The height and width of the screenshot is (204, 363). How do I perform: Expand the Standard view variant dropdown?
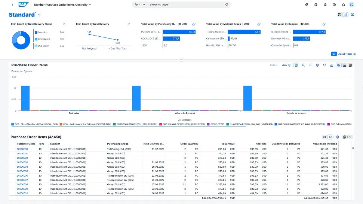click(39, 15)
